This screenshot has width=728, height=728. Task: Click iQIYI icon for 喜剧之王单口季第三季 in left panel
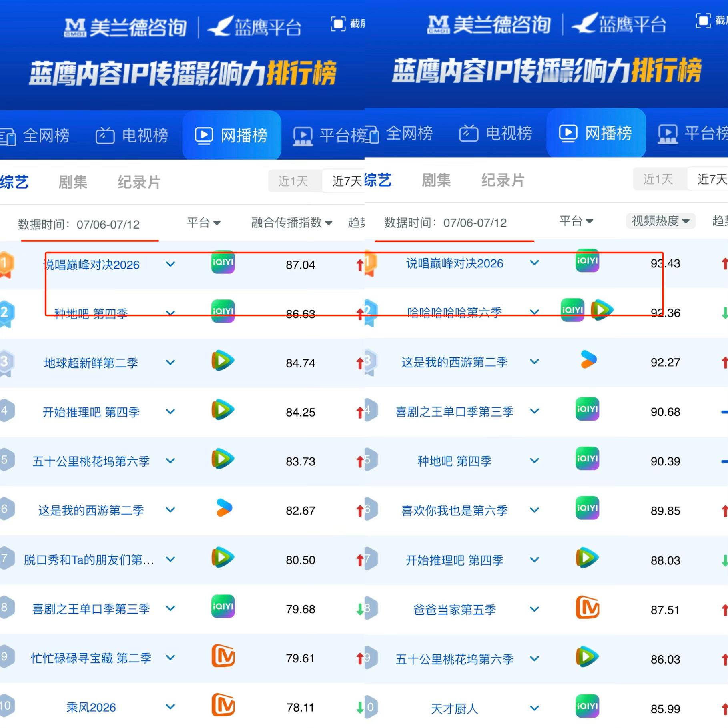click(223, 607)
